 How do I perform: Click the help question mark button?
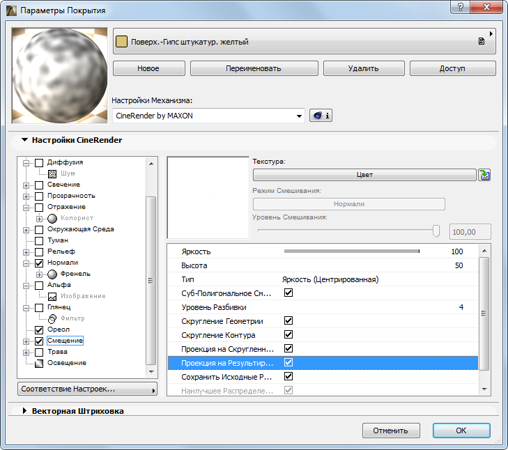click(x=461, y=7)
